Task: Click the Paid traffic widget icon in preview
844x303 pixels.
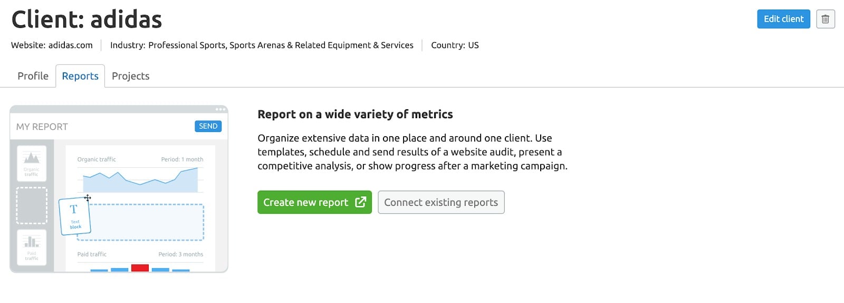Action: click(32, 248)
